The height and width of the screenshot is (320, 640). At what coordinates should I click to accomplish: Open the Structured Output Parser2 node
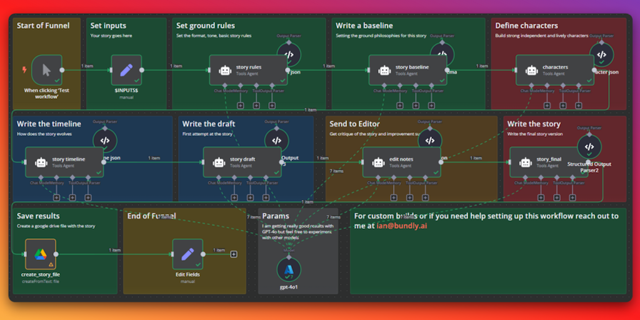click(589, 147)
